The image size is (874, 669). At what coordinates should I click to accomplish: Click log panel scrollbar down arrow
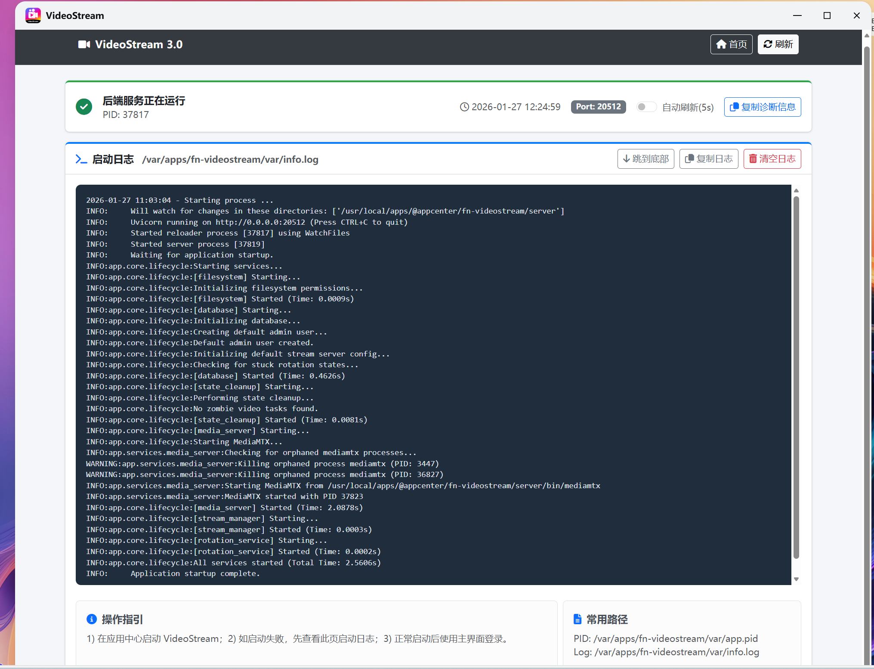click(796, 579)
